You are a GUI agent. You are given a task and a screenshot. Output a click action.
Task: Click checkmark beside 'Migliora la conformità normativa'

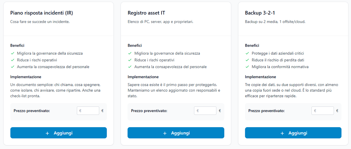pyautogui.click(x=247, y=67)
